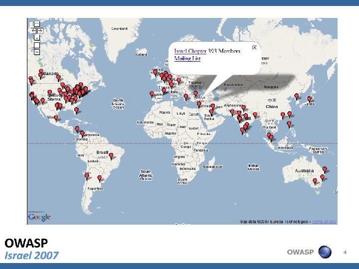Zoom out using the minus map control
Image resolution: width=359 pixels, height=269 pixels.
click(37, 52)
